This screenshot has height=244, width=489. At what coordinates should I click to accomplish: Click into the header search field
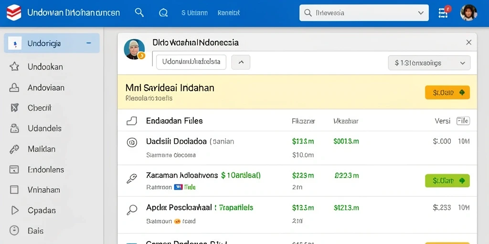[x=364, y=13]
